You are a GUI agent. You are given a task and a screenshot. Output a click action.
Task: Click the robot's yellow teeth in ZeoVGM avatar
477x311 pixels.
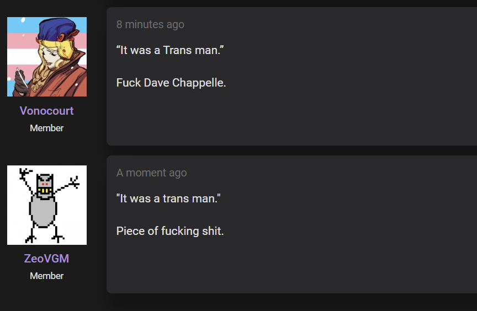click(x=45, y=190)
